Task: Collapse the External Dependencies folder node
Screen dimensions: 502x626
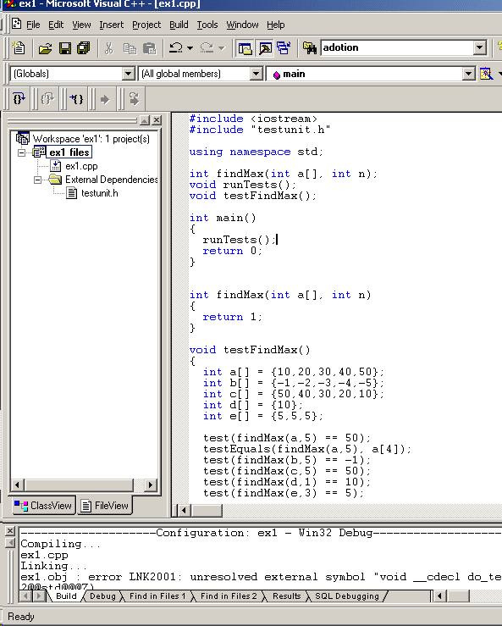Action: pyautogui.click(x=37, y=180)
